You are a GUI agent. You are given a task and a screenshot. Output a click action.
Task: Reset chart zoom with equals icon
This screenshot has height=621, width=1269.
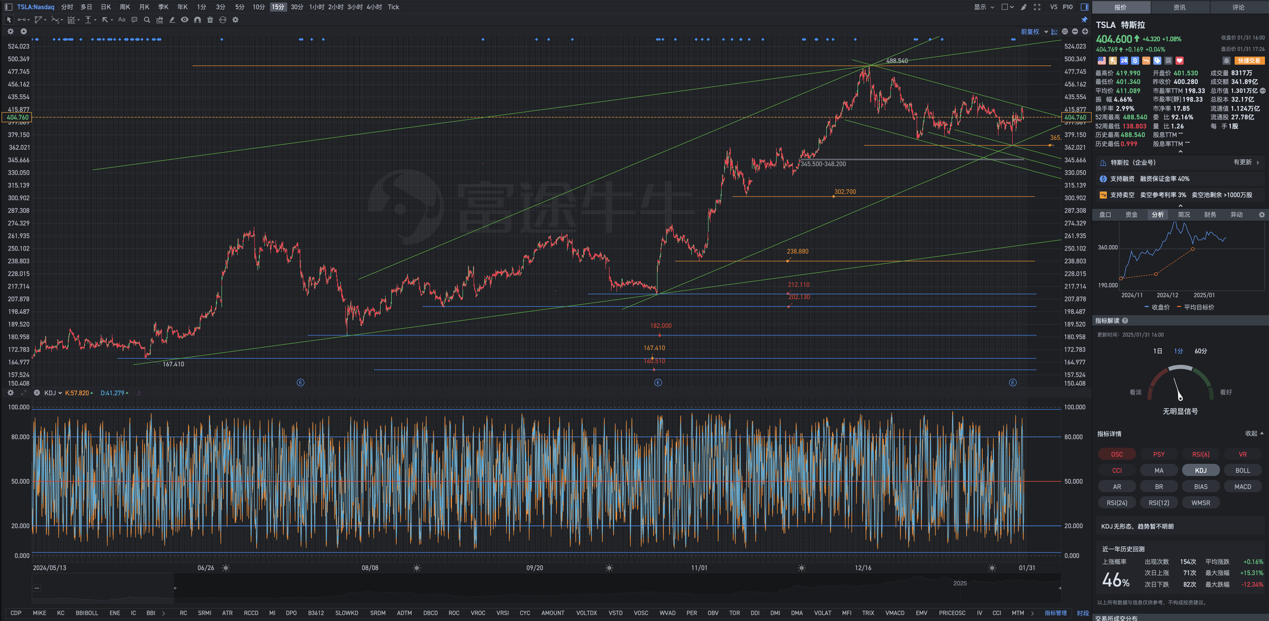[x=1065, y=32]
